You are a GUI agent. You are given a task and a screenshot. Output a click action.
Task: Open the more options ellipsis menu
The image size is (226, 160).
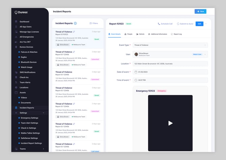click(206, 24)
